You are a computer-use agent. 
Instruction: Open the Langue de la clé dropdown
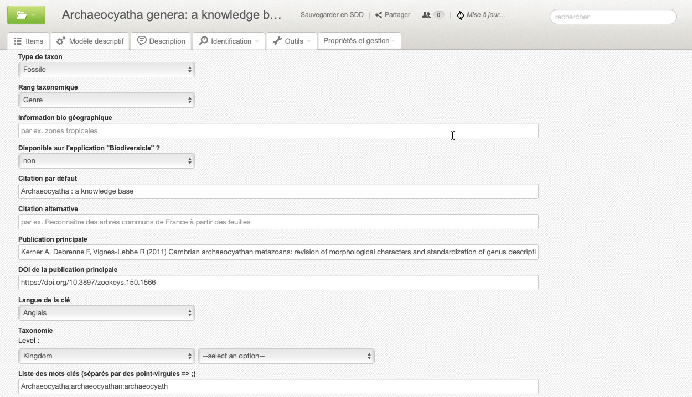[x=106, y=313]
